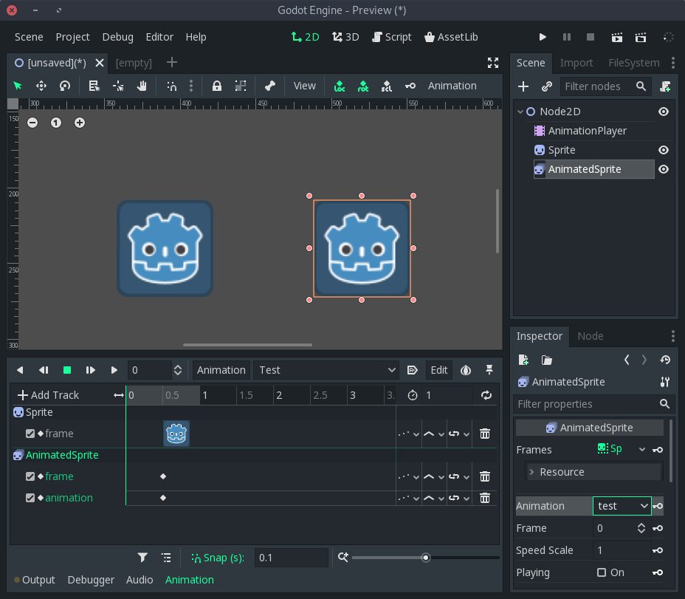Choose the list-select tool in toolbar
The width and height of the screenshot is (685, 599).
[94, 86]
